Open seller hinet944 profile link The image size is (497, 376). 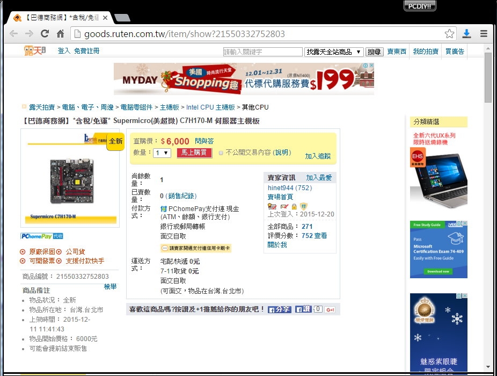coord(290,188)
